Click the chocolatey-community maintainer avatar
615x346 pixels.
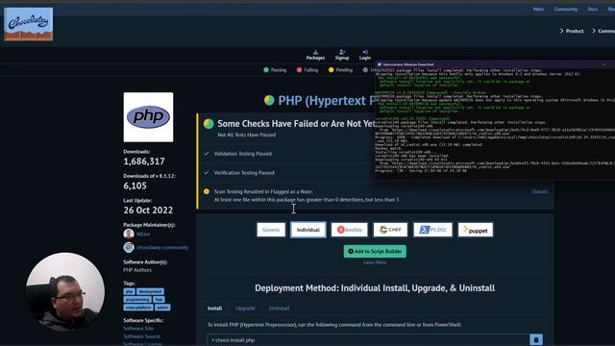coord(129,247)
